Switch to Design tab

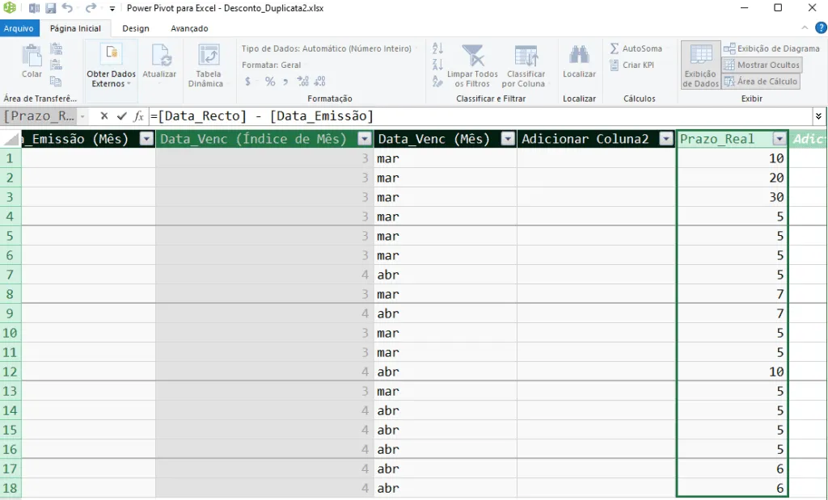tap(136, 28)
